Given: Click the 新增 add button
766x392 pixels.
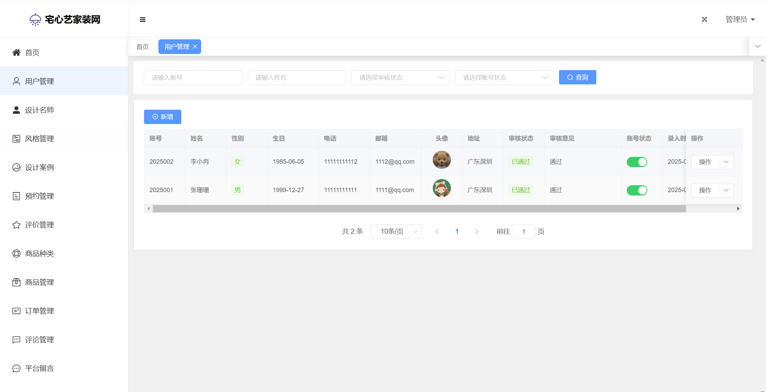Looking at the screenshot, I should coord(163,117).
